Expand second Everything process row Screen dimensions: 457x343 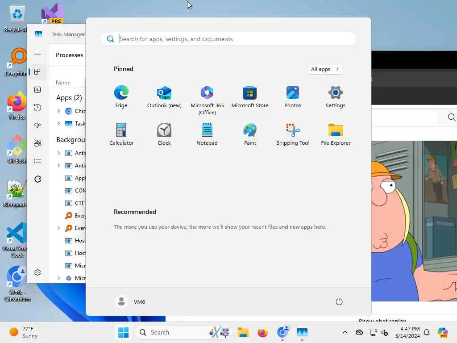coord(58,228)
